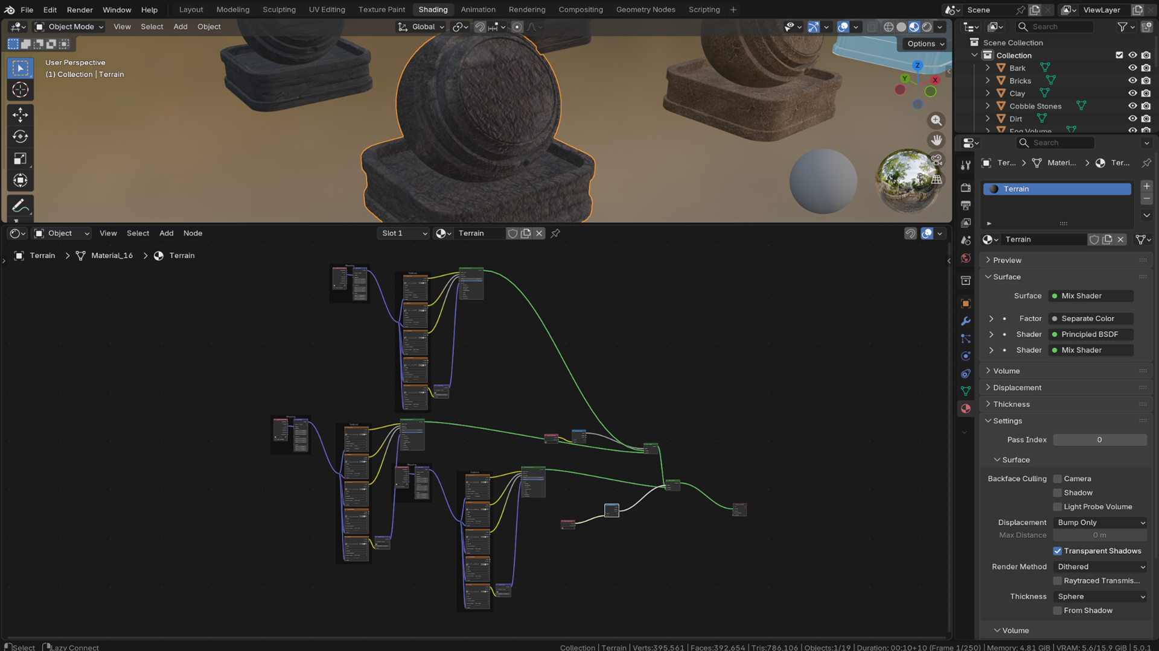Open the Render menu

pos(80,10)
